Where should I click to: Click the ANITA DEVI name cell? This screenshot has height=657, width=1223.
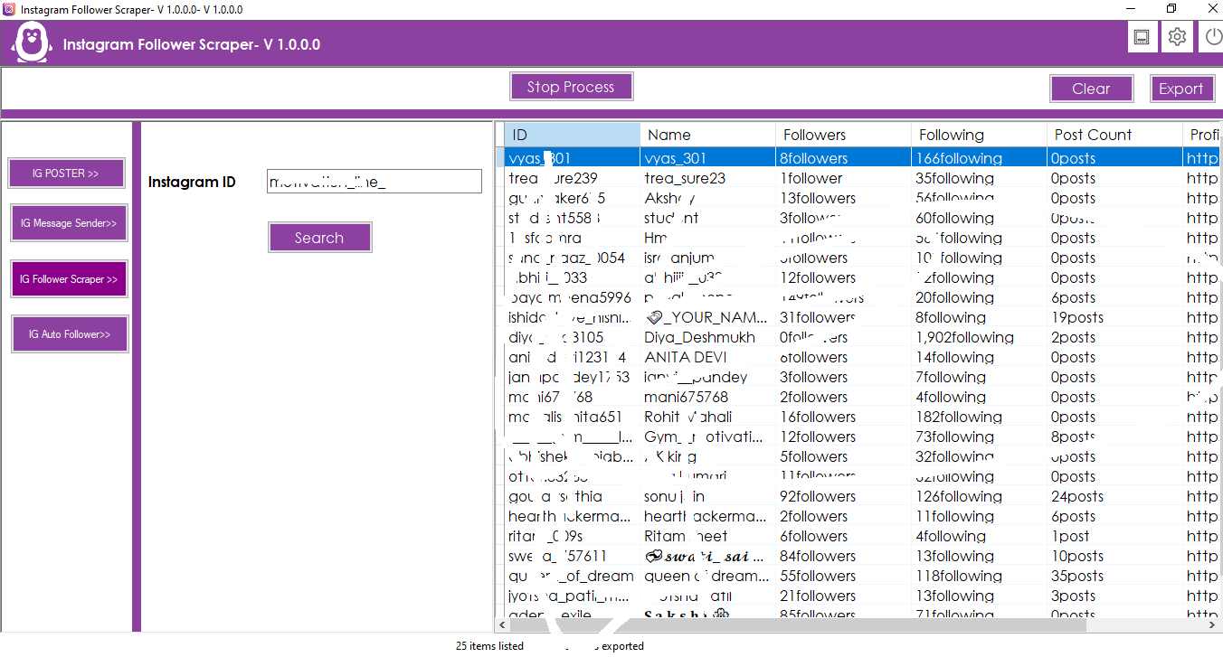[x=707, y=357]
